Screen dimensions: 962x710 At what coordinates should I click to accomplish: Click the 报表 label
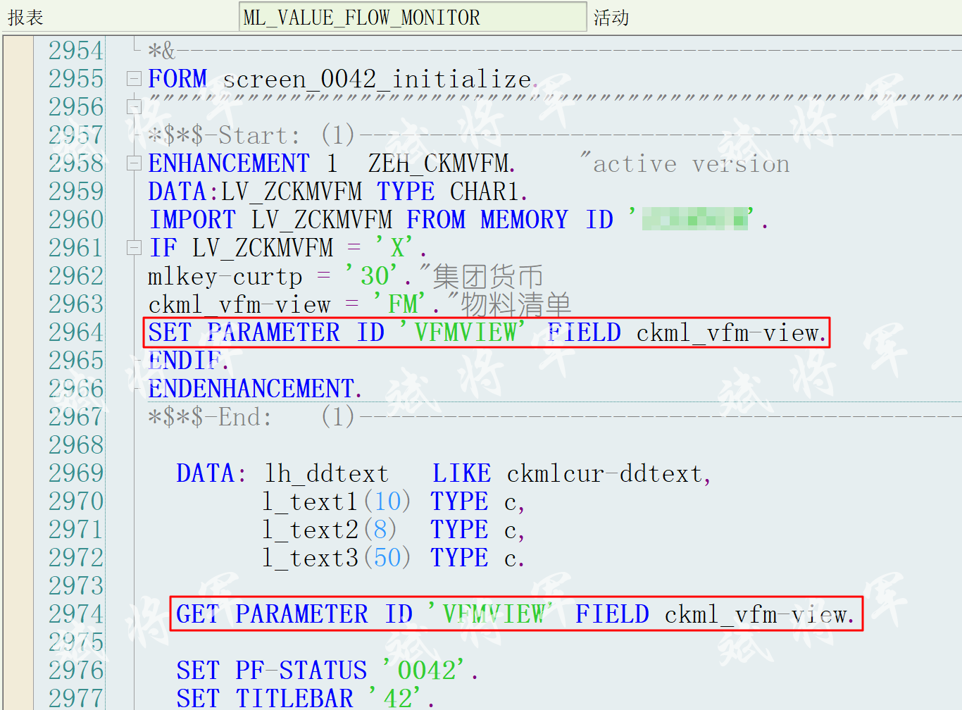pyautogui.click(x=26, y=18)
